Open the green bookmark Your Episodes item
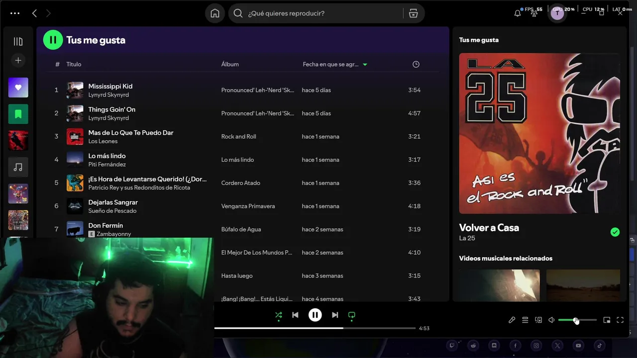Screen dimensions: 637x358 (18, 114)
